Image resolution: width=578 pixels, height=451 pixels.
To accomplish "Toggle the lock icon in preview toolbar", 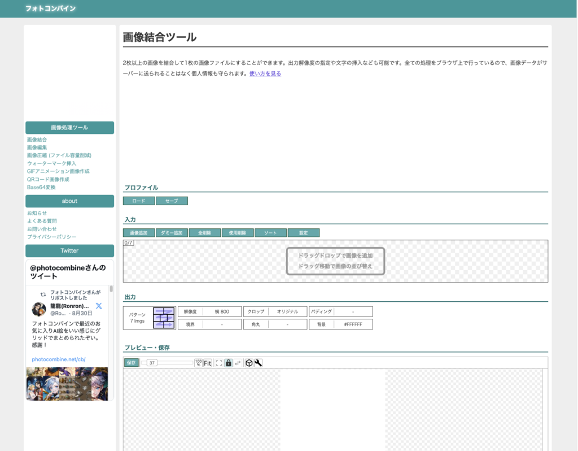I will [228, 363].
